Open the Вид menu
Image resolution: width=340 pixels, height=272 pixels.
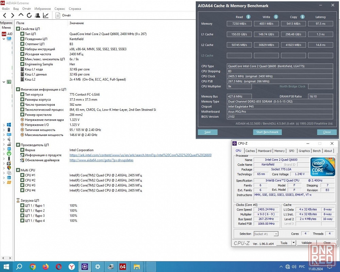(x=16, y=9)
